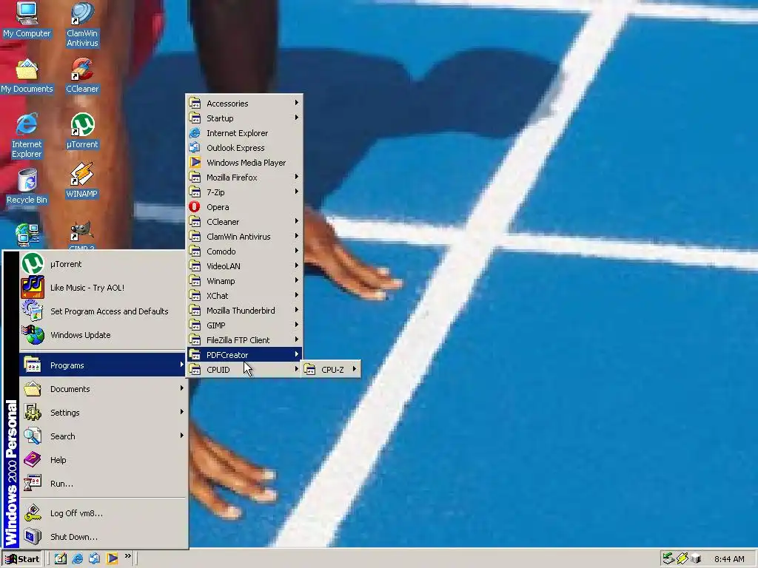
Task: Open My Documents desktop icon
Action: point(27,76)
